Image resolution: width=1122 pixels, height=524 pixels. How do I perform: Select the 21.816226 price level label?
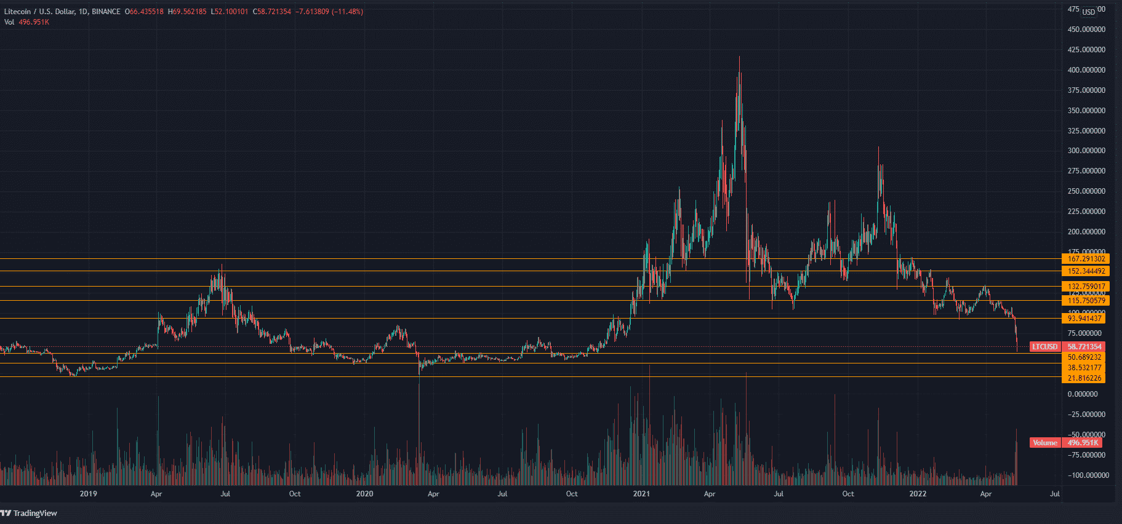pos(1084,378)
